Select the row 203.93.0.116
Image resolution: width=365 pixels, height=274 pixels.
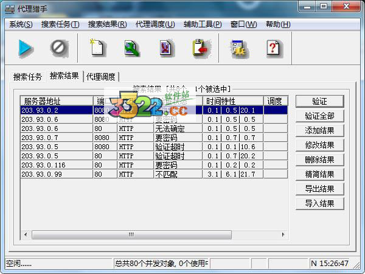154,165
